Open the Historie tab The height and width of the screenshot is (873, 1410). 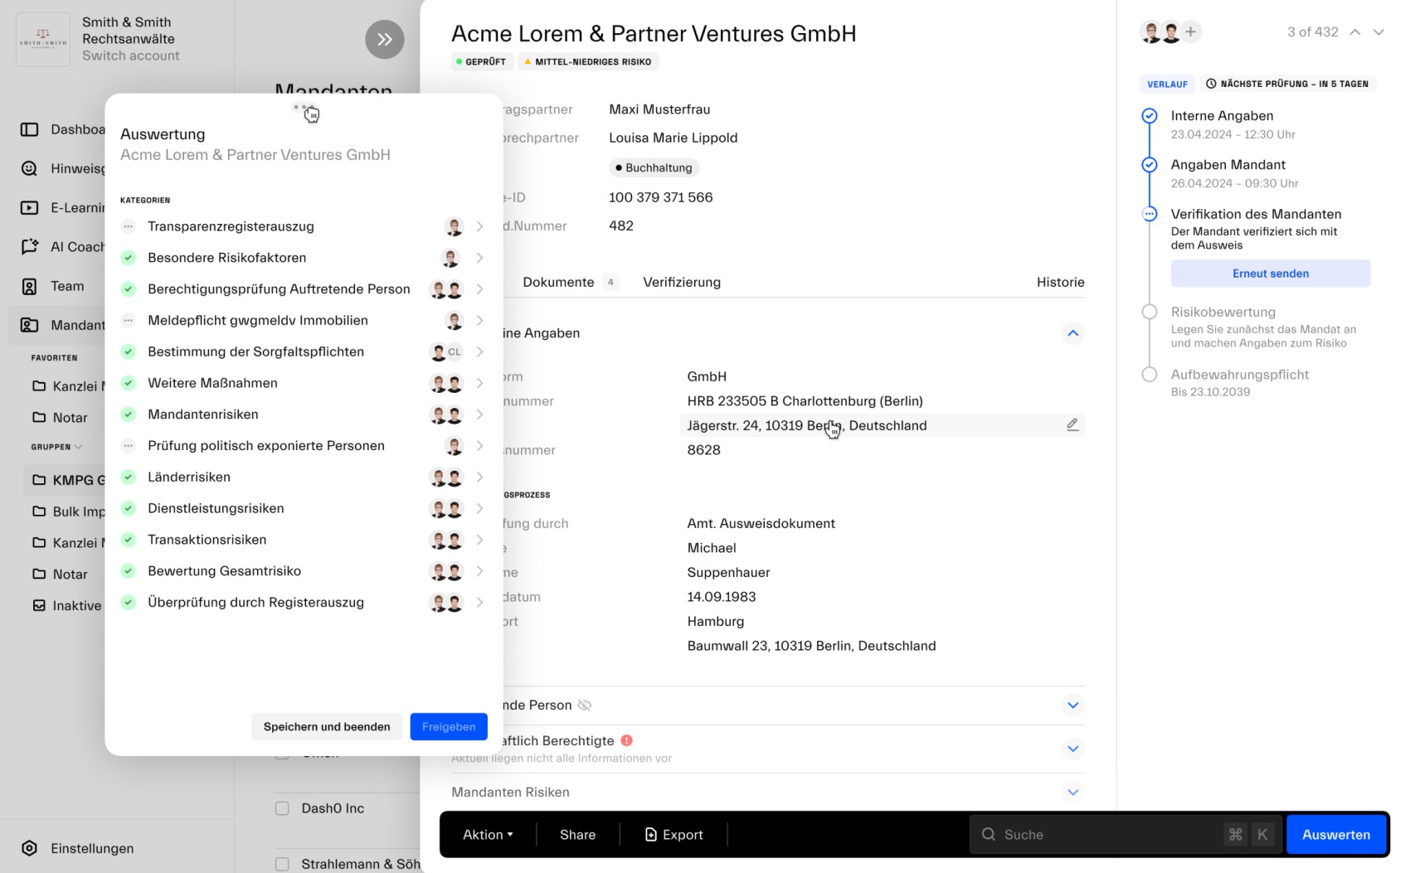(x=1060, y=282)
